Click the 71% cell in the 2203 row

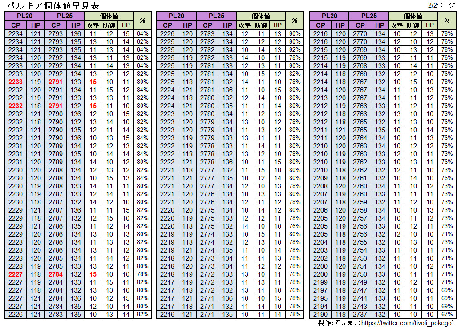[x=447, y=250]
